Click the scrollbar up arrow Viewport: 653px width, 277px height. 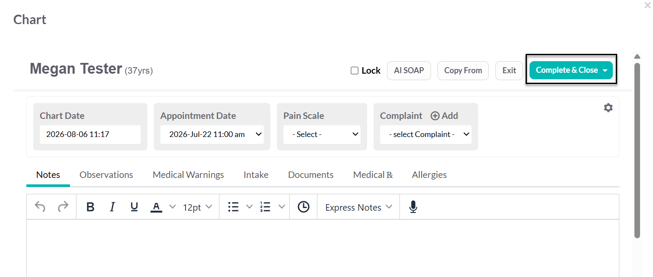(x=637, y=56)
